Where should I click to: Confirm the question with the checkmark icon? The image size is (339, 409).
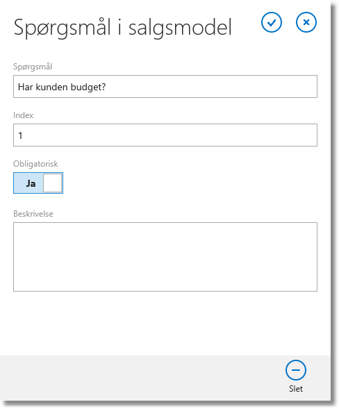tap(272, 22)
